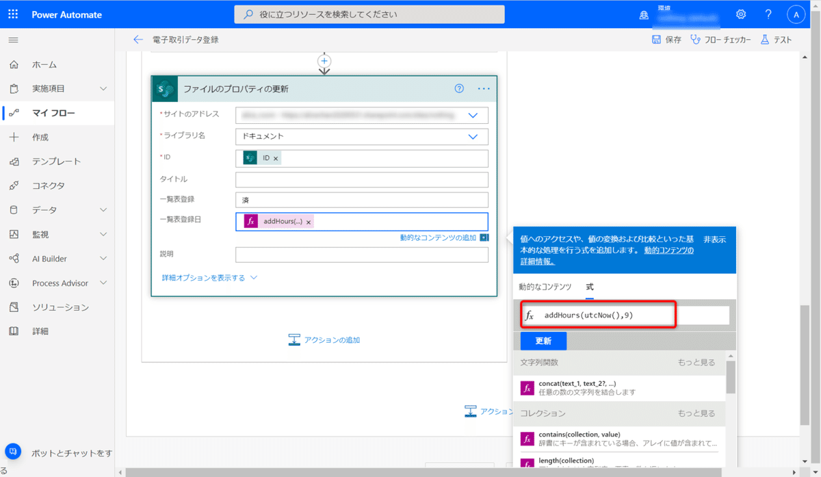
Task: Collapse the left navigation hamburger menu
Action: pyautogui.click(x=14, y=40)
